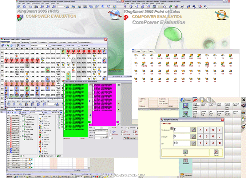Confirm dialog with the green checkmark OK
The width and height of the screenshot is (246, 178).
click(x=185, y=152)
